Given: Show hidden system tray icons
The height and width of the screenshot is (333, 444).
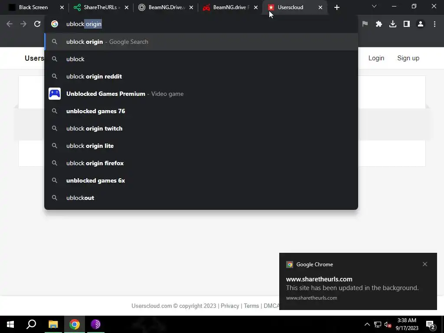Looking at the screenshot, I should click(367, 324).
